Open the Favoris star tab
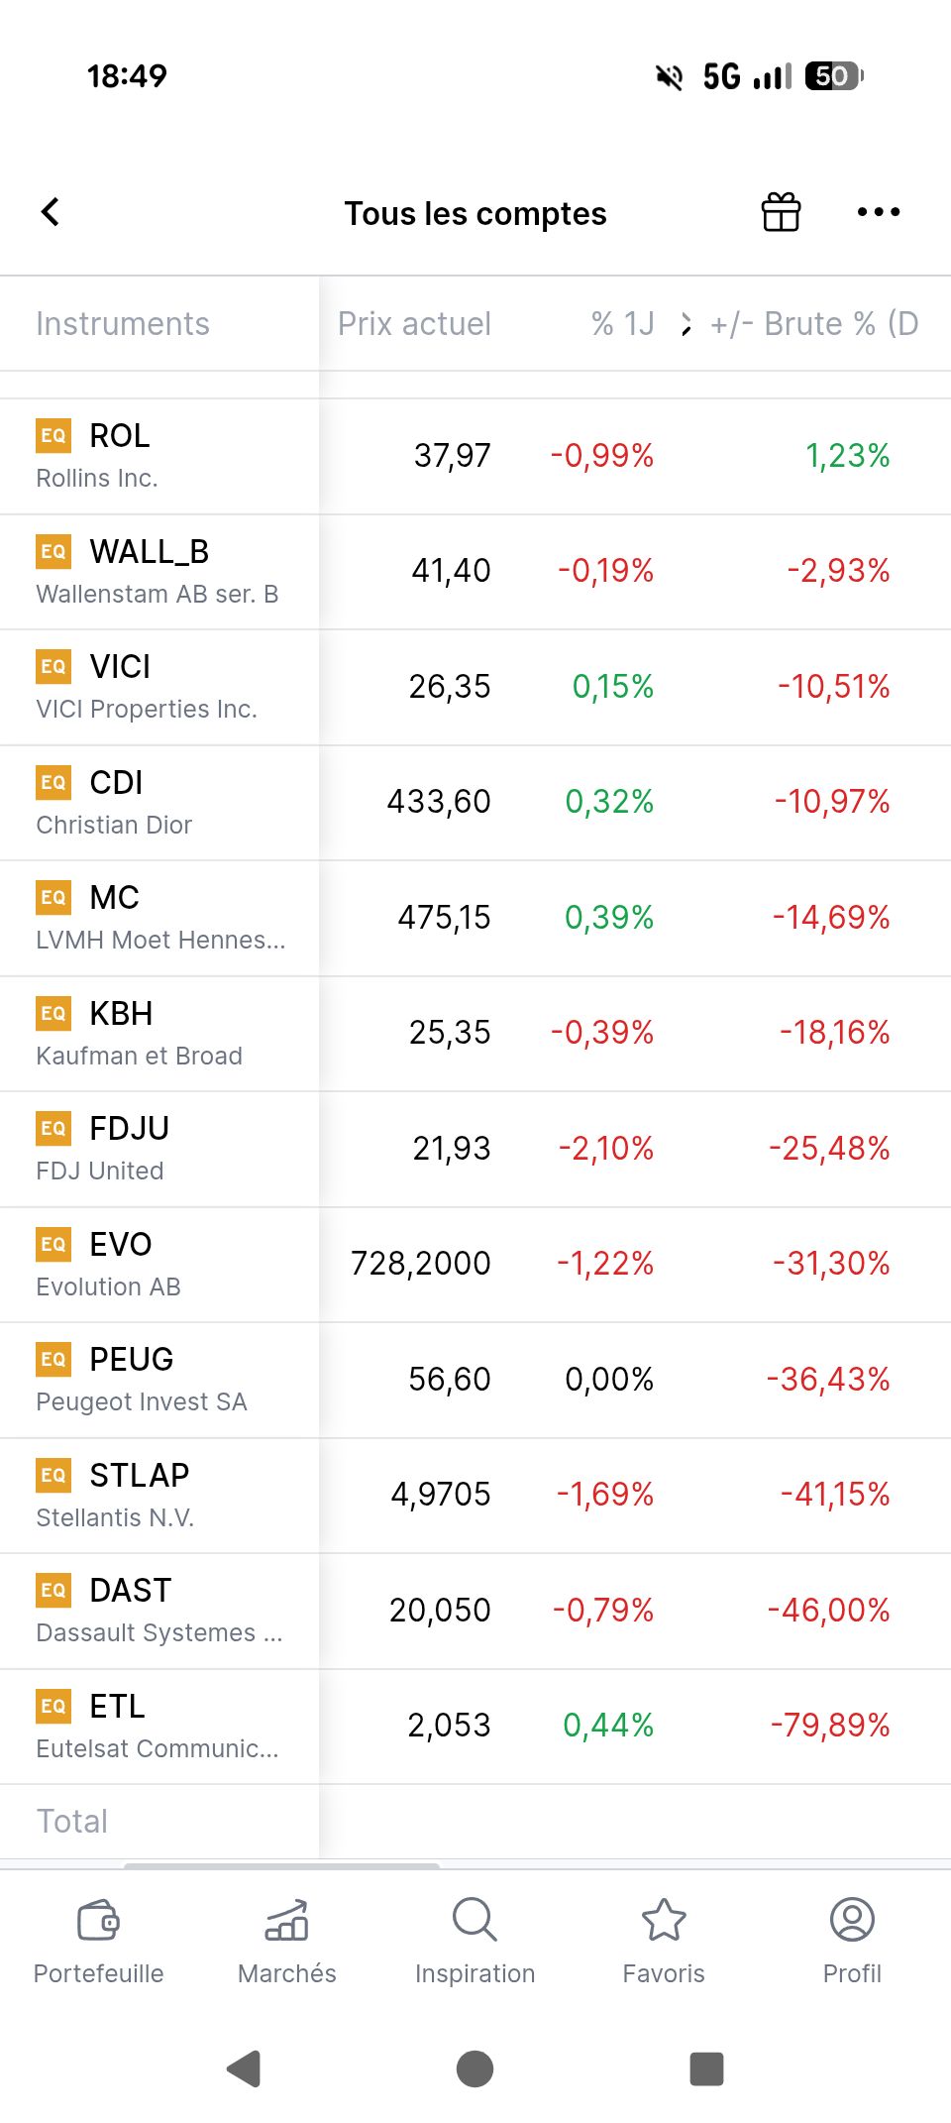 point(664,1941)
